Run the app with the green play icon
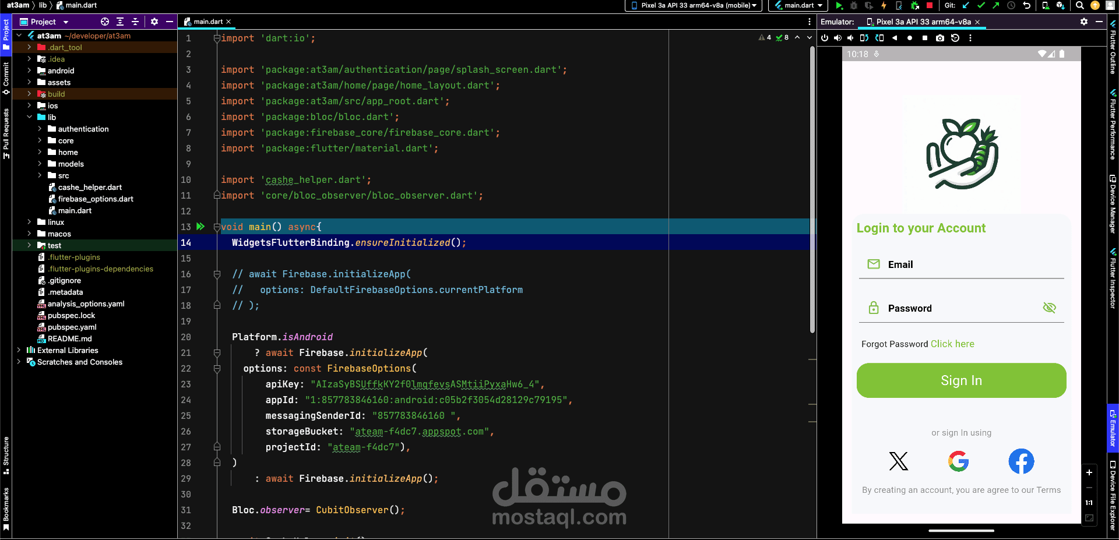Viewport: 1119px width, 540px height. point(839,5)
